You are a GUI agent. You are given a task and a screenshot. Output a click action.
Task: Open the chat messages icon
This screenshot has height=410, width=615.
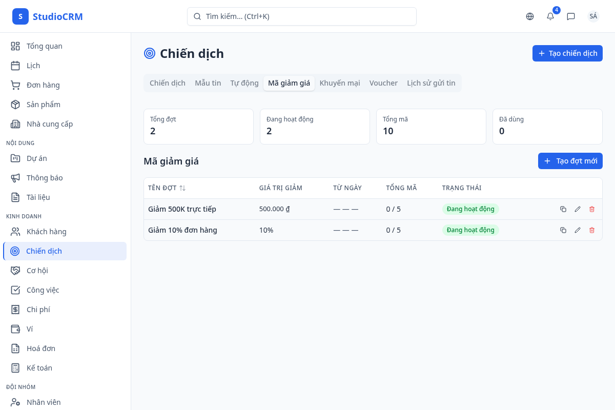point(571,16)
